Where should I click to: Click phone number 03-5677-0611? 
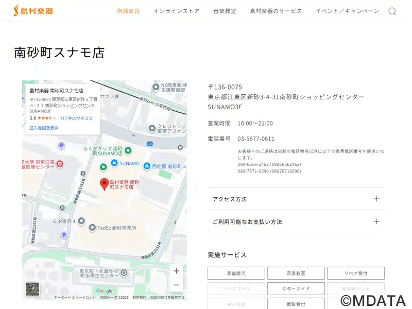256,139
